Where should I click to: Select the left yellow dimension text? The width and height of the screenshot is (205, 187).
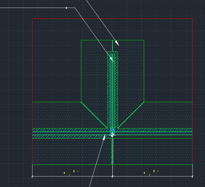(x=71, y=173)
